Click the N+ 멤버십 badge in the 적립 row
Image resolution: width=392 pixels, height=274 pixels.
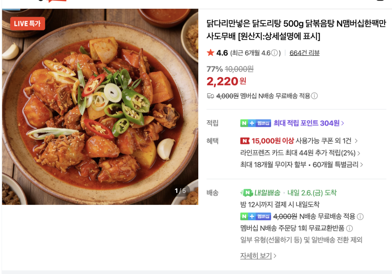point(255,124)
